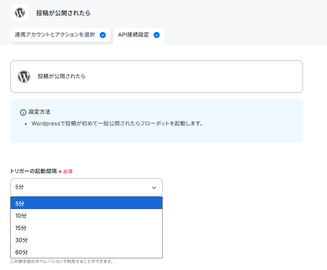Image resolution: width=327 pixels, height=270 pixels.
Task: Click the info icon beside 設定方法
Action: tap(23, 112)
